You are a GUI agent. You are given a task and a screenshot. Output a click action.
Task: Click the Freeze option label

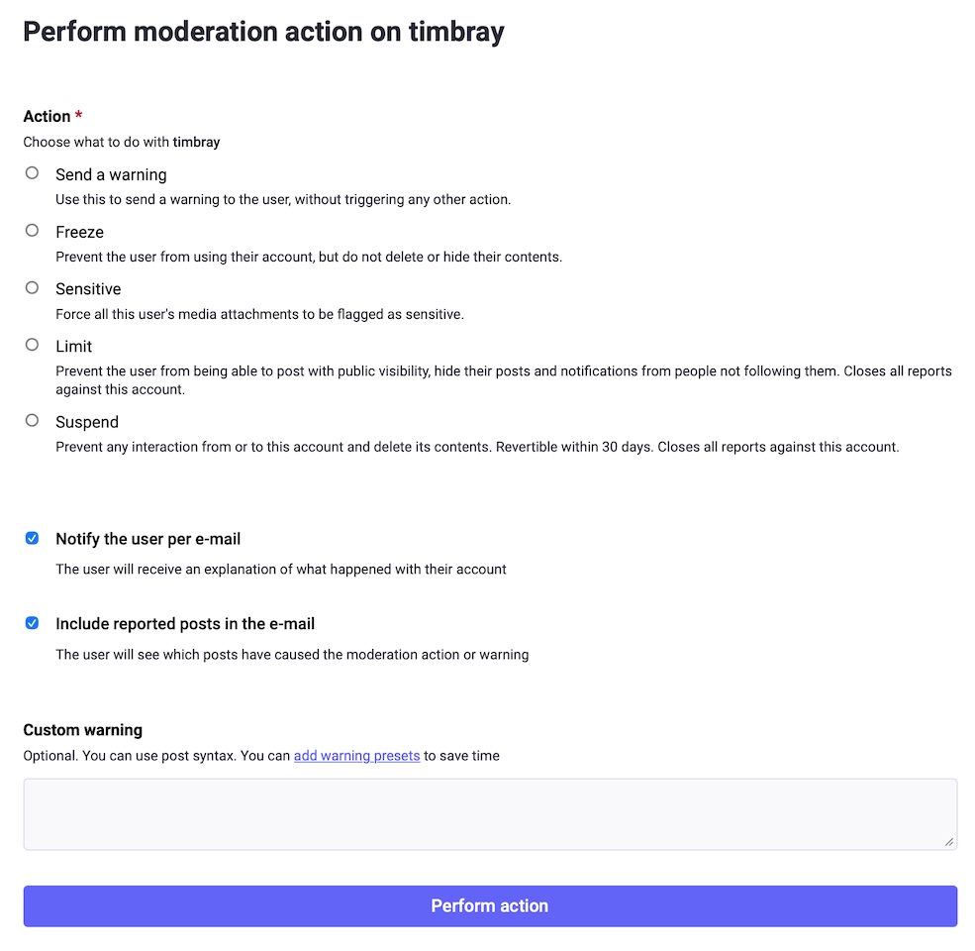(79, 232)
